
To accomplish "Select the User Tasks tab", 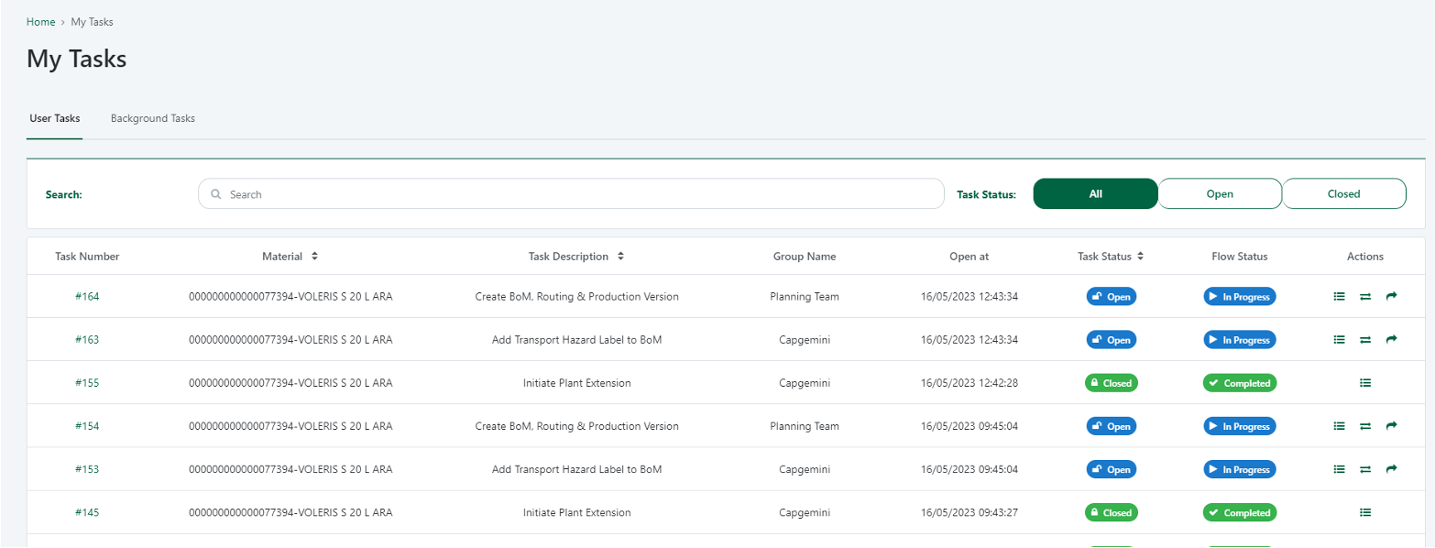I will pyautogui.click(x=55, y=118).
